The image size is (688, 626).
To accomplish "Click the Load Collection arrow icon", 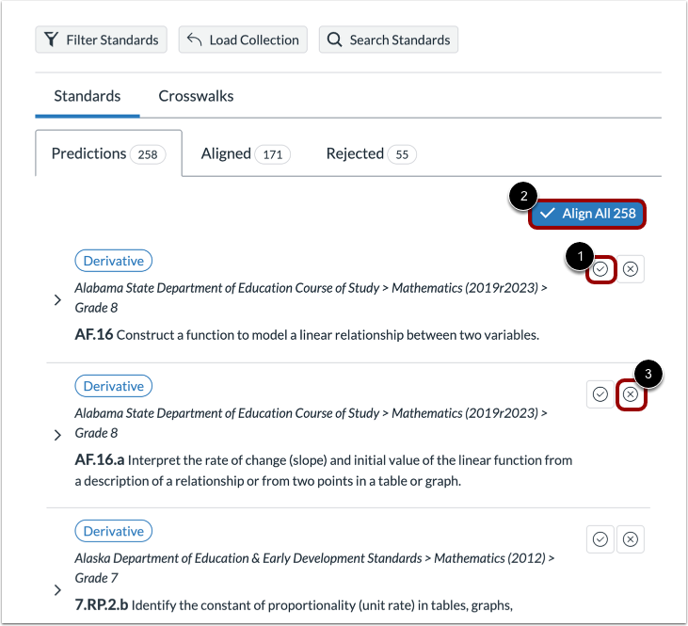I will pyautogui.click(x=195, y=40).
